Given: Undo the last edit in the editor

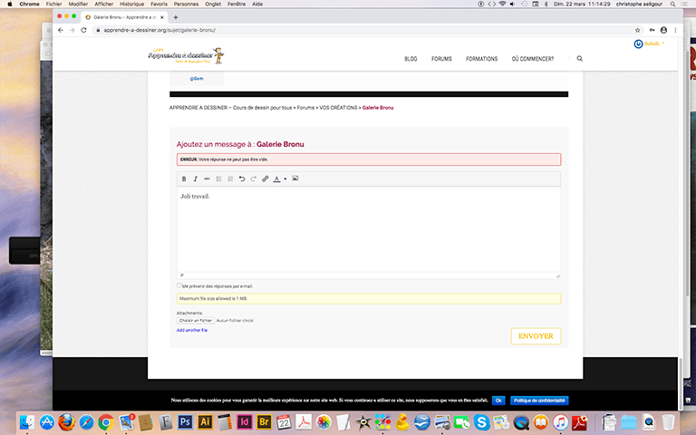Looking at the screenshot, I should (x=242, y=179).
